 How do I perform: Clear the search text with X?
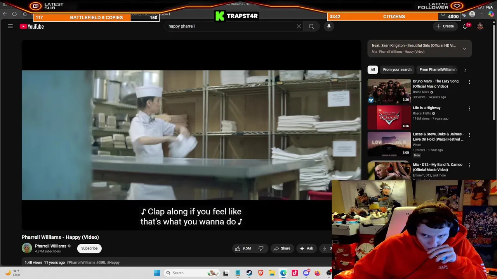point(299,26)
